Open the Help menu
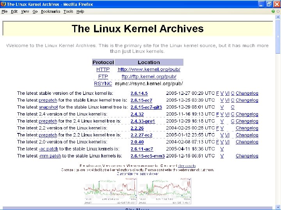The width and height of the screenshot is (281, 210). click(x=80, y=11)
